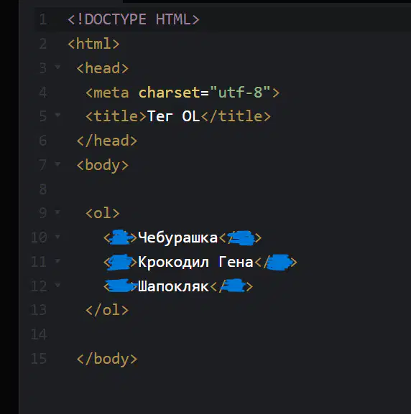Click the charset attribute name

click(x=170, y=93)
